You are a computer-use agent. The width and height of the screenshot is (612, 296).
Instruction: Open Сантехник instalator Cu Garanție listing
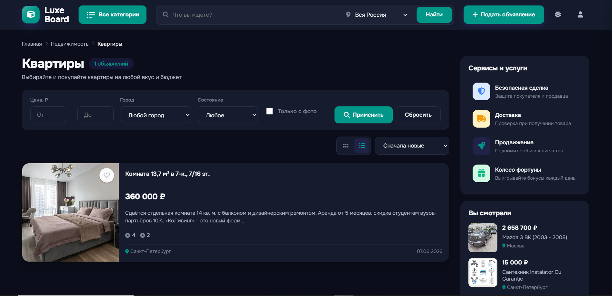click(532, 275)
